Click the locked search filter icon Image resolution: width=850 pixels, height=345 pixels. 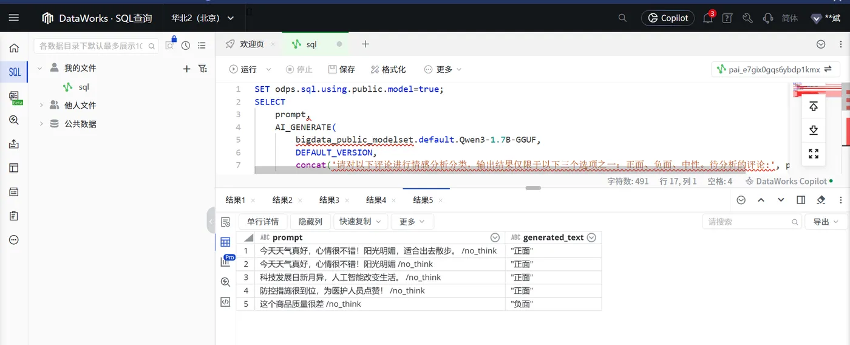coord(171,44)
